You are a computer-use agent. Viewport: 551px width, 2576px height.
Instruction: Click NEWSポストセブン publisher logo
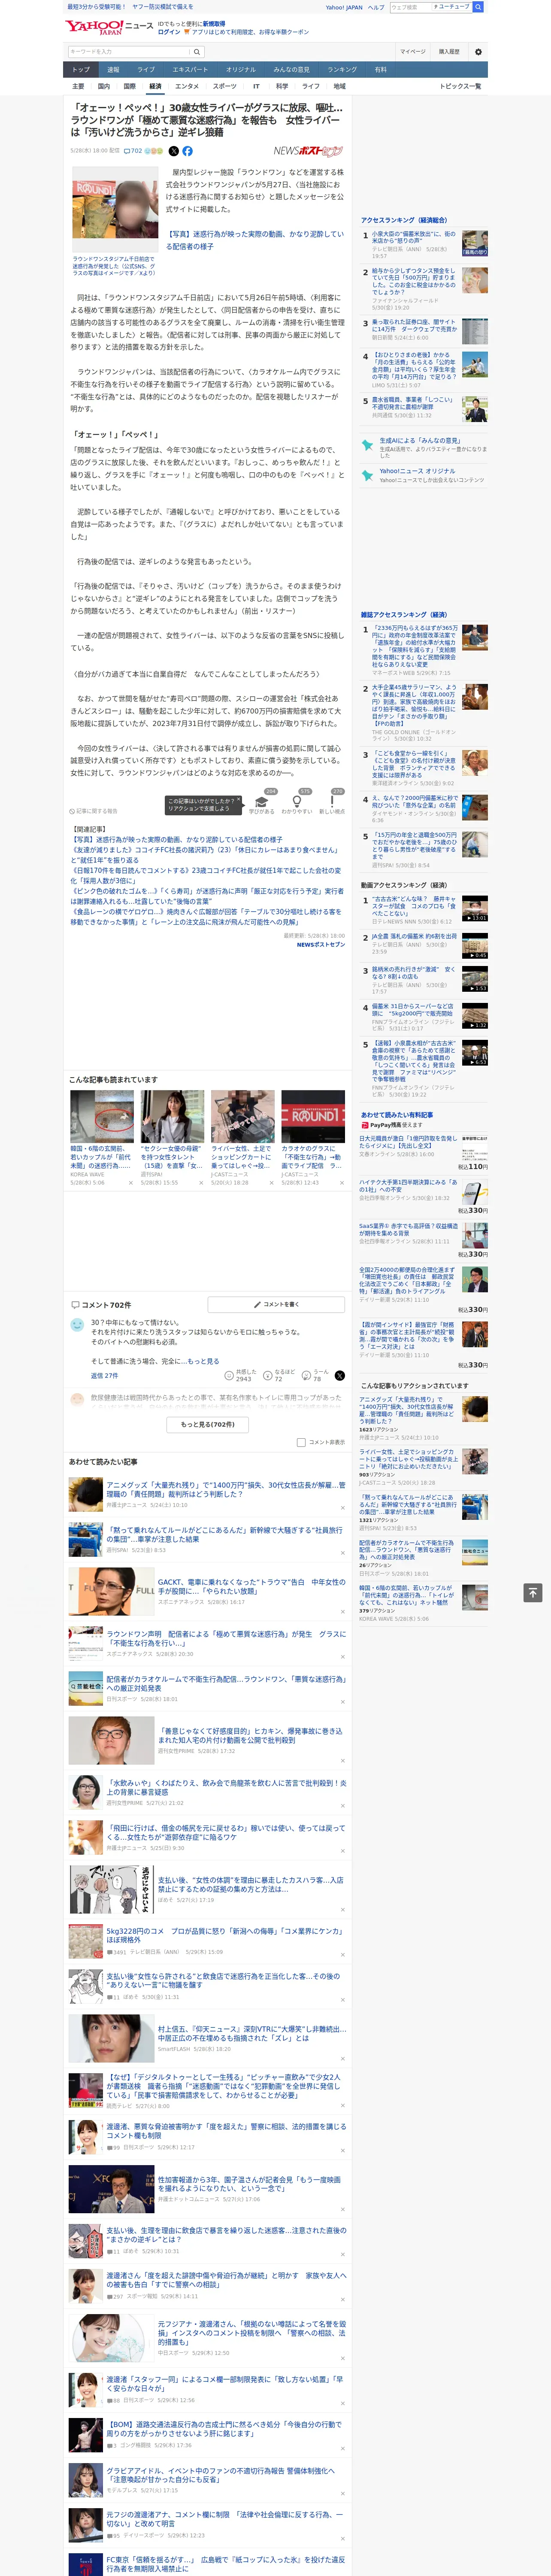pos(308,151)
